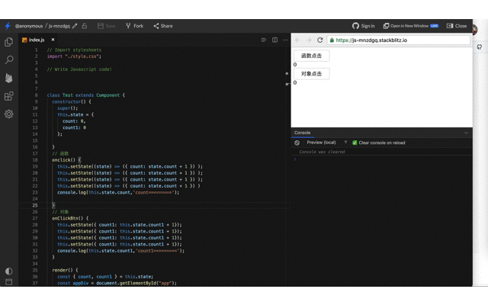The width and height of the screenshot is (488, 305).
Task: Close the preview with Close button
Action: click(457, 26)
